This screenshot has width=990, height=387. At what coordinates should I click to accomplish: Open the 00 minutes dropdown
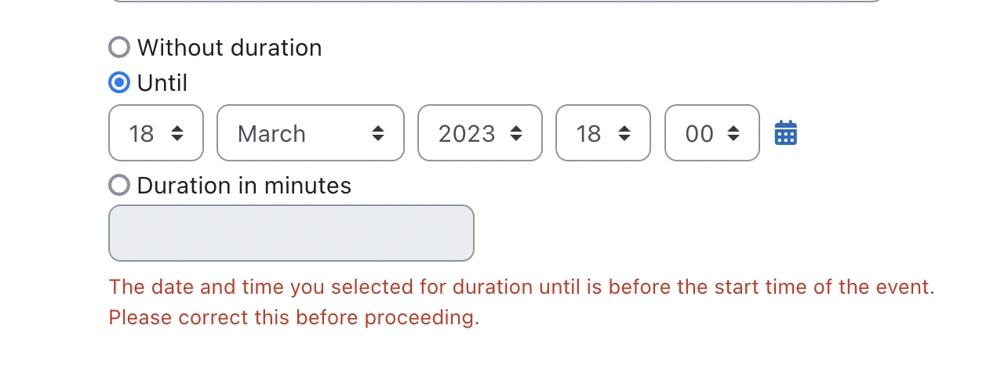tap(712, 133)
